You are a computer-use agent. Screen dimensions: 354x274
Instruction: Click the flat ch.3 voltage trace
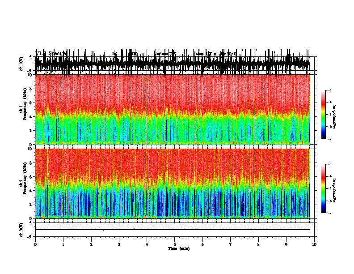click(x=172, y=230)
